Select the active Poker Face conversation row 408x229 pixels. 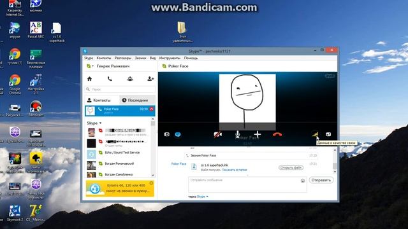pyautogui.click(x=120, y=111)
